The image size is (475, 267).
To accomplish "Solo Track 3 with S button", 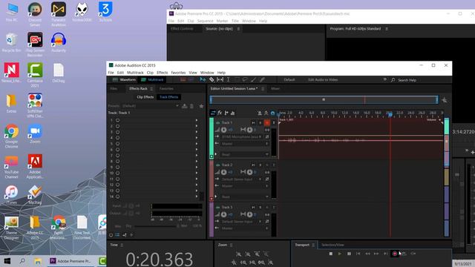I will tap(260, 208).
